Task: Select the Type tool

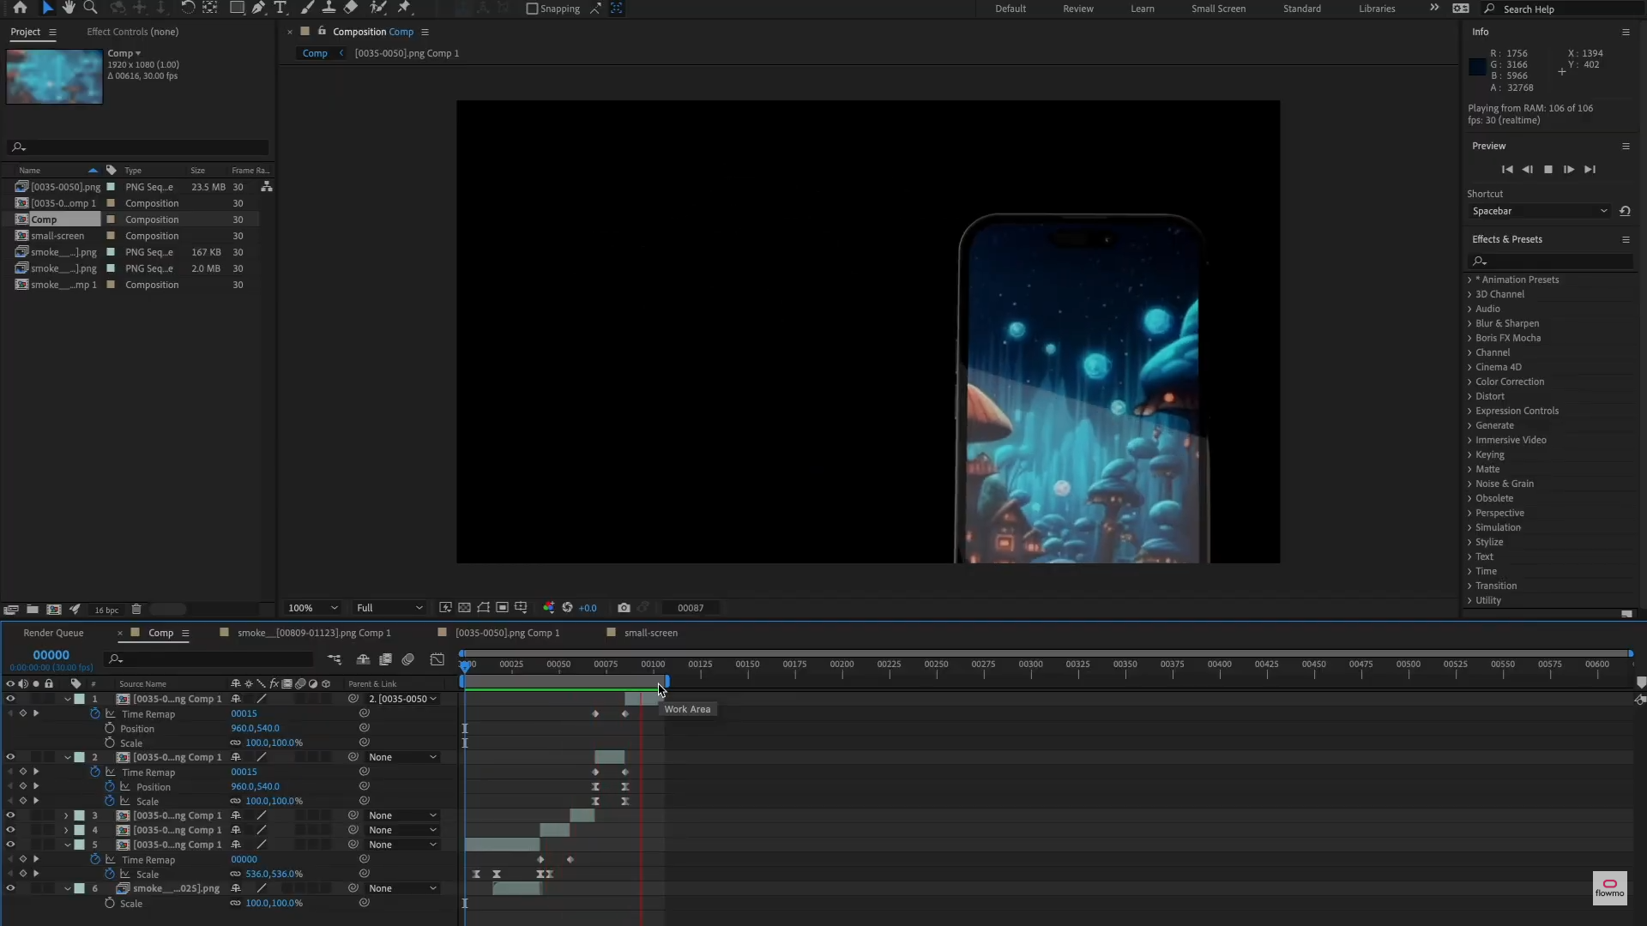Action: pyautogui.click(x=281, y=8)
